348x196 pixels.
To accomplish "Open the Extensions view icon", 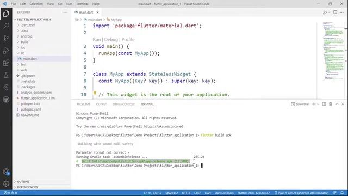I will (6, 63).
